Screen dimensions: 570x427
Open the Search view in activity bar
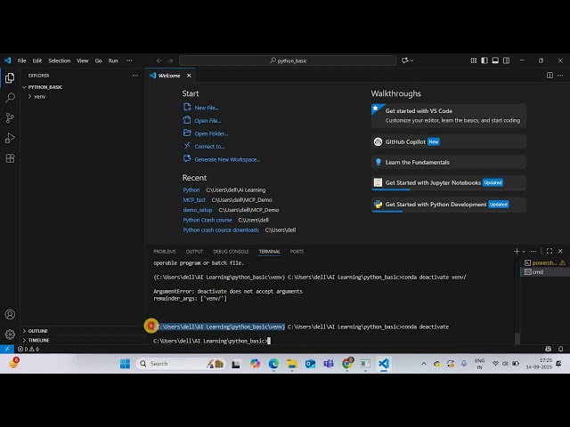point(10,97)
